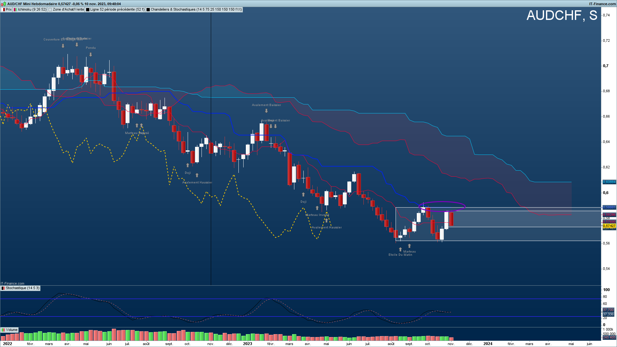Viewport: 617px width, 347px height.
Task: Open the Stochastique (14 5 3) panel label
Action: click(x=22, y=288)
